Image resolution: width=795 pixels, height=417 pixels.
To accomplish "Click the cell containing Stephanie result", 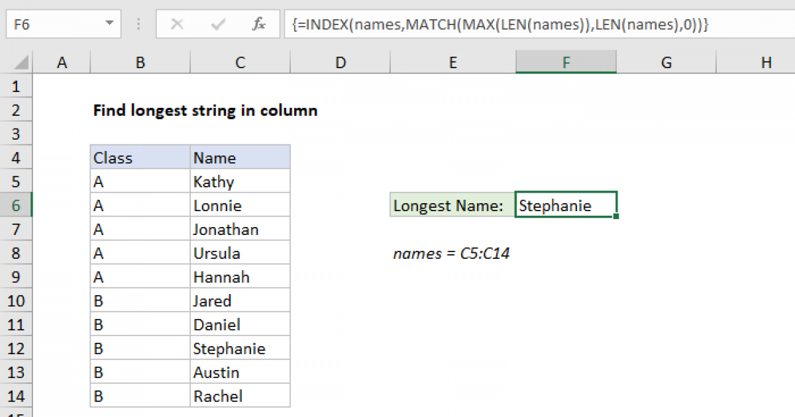I will pos(566,205).
